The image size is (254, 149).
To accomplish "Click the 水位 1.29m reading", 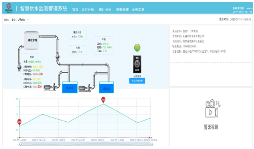I will point(77,37).
